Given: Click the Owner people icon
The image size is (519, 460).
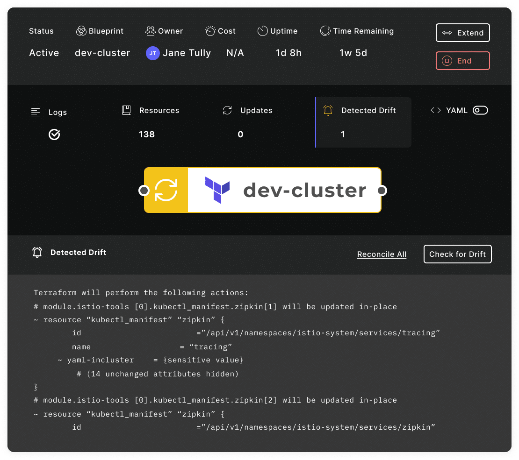Looking at the screenshot, I should tap(150, 31).
